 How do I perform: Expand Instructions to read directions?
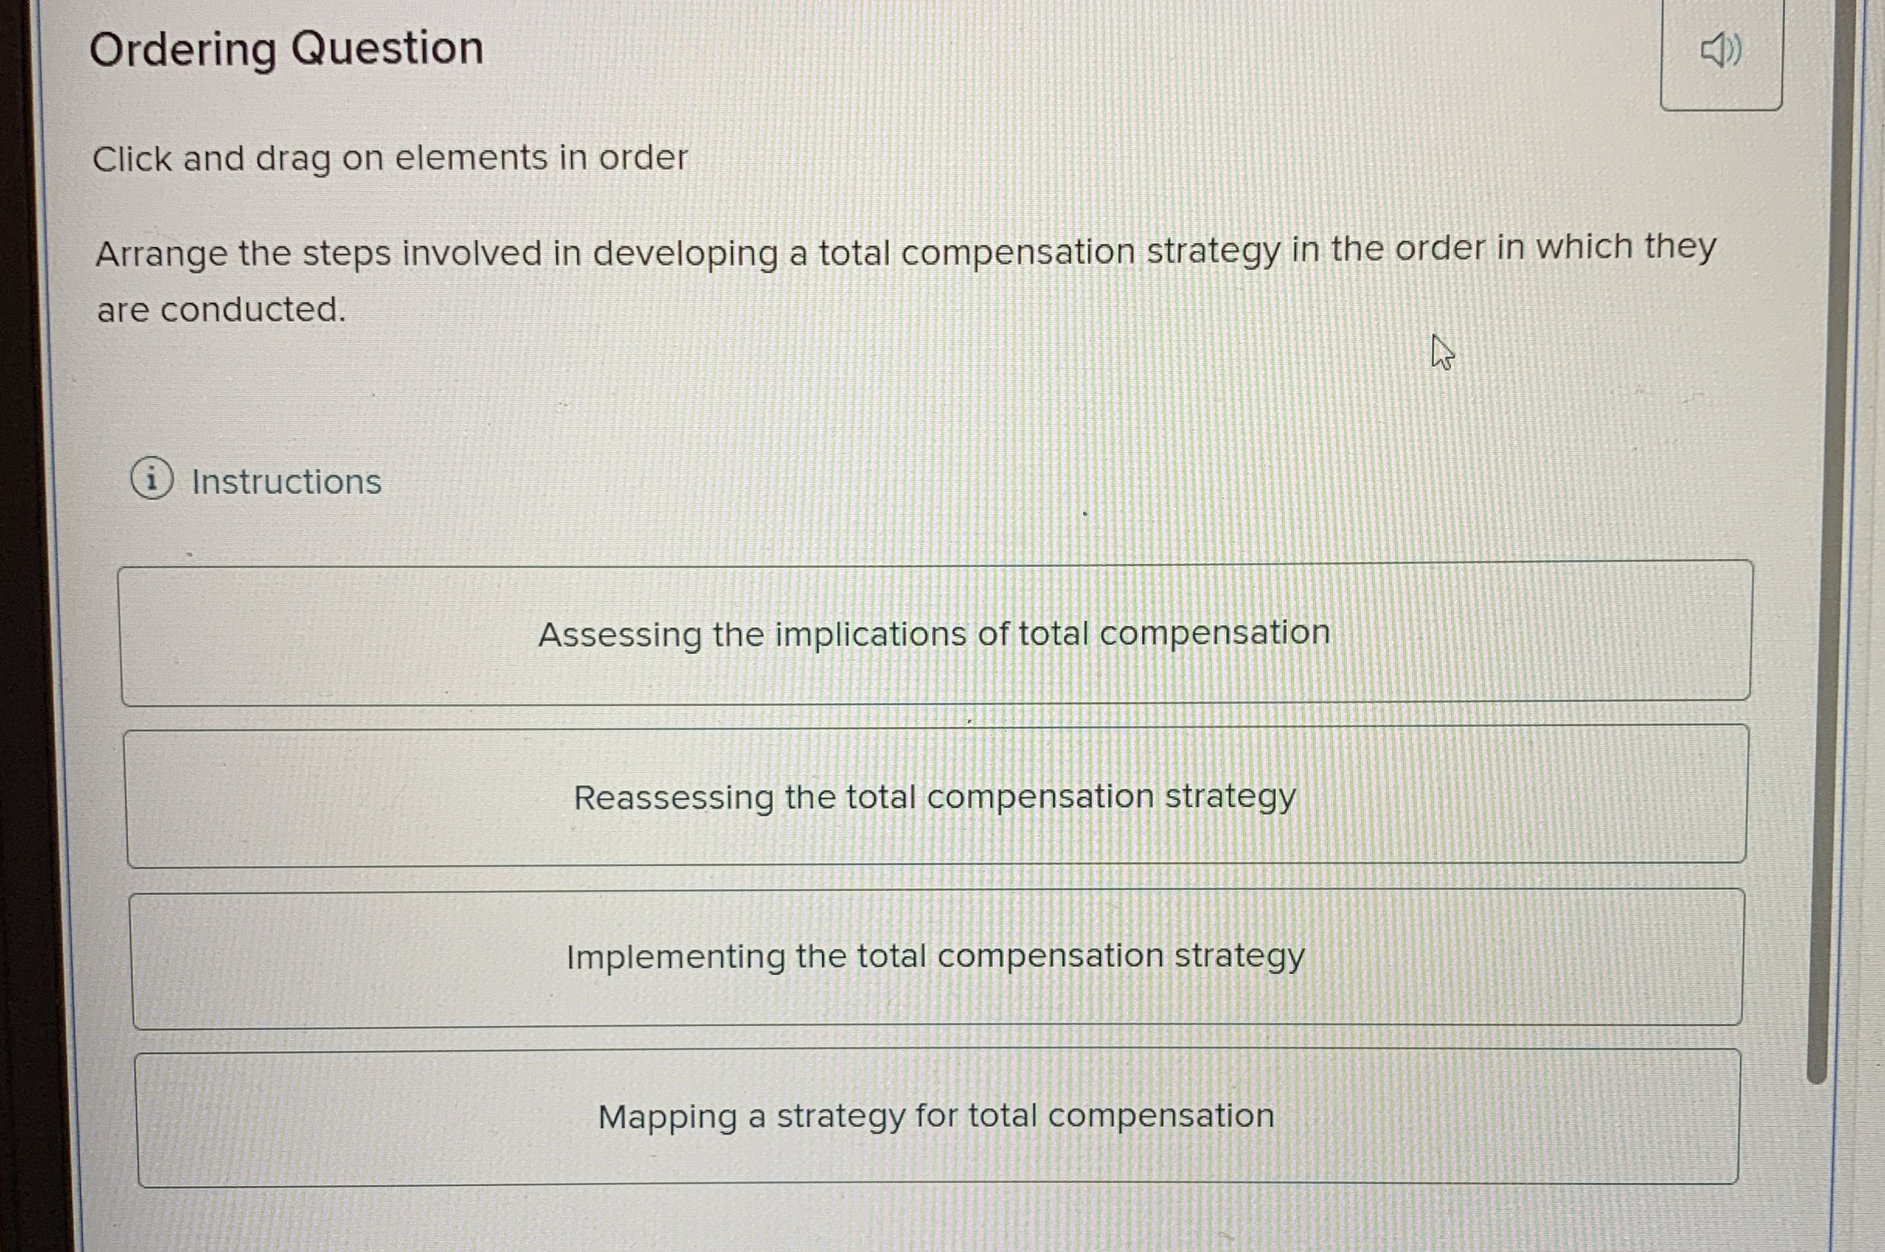click(x=286, y=480)
